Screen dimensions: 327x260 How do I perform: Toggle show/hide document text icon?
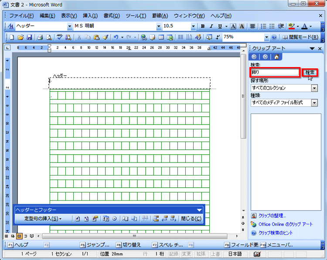pos(134,219)
